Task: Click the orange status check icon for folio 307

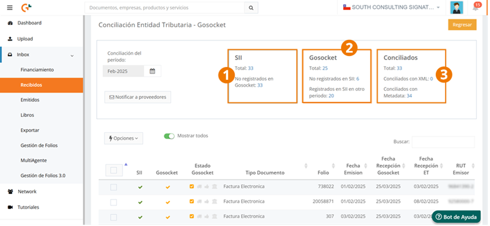Action: click(191, 216)
